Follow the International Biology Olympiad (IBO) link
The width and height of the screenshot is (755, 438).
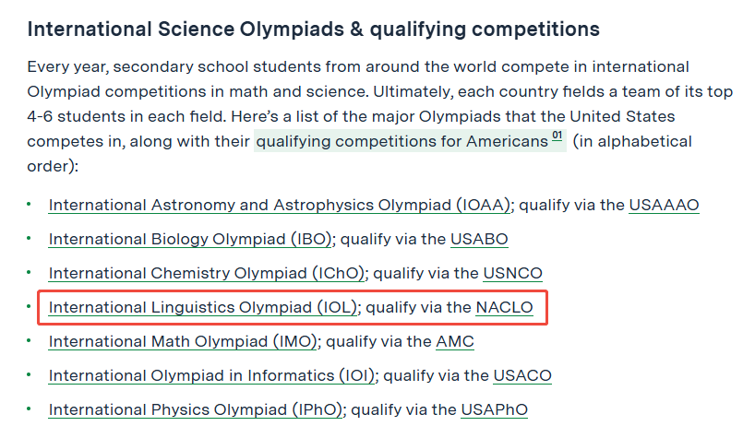click(x=190, y=240)
